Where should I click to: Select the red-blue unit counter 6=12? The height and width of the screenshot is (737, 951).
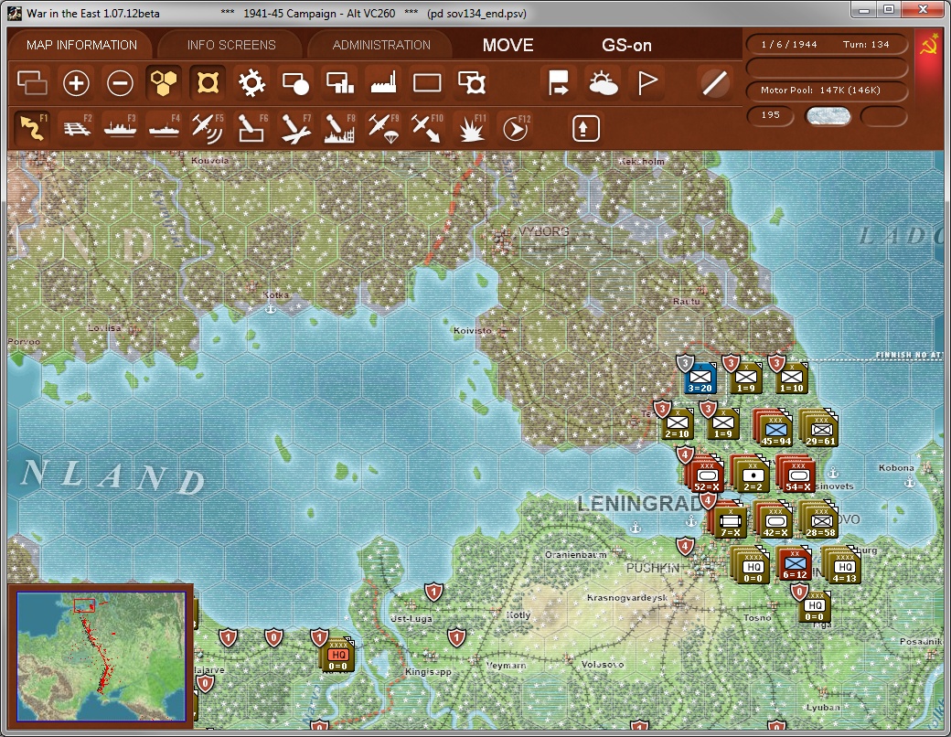click(x=795, y=564)
